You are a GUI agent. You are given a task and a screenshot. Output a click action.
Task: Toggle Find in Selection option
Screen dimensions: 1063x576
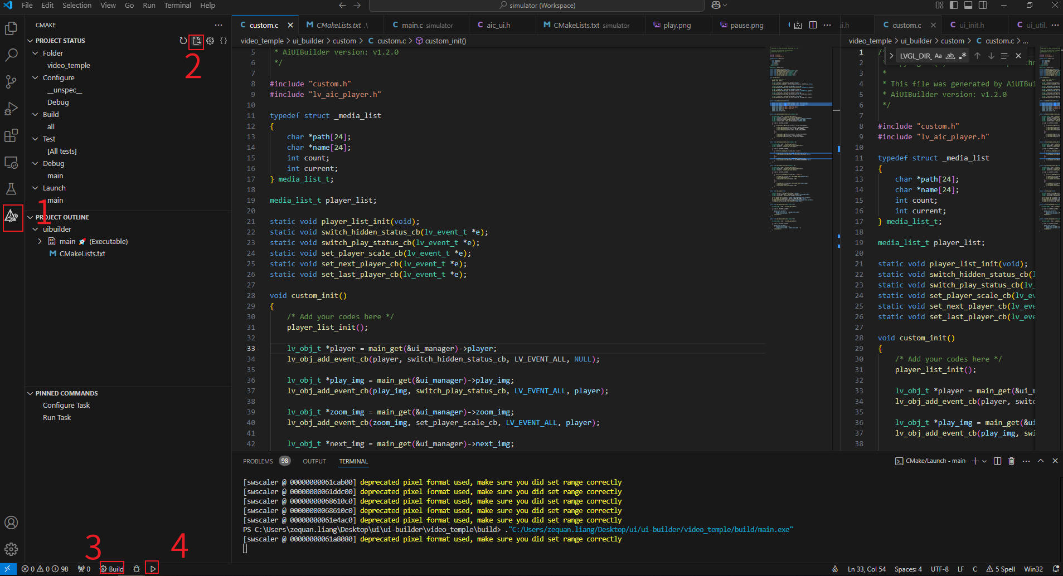coord(1004,56)
